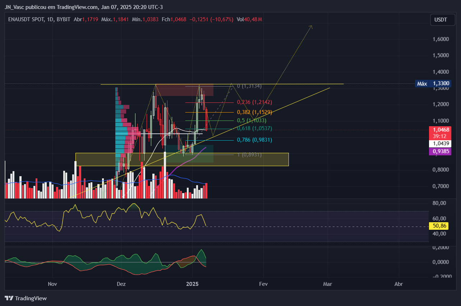The width and height of the screenshot is (461, 306).
Task: Click the 80,00 RSI scale value
Action: point(439,203)
